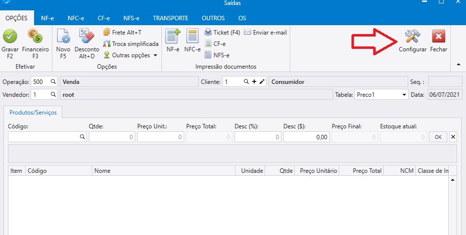
Task: Sort by Unidade column header
Action: click(250, 170)
